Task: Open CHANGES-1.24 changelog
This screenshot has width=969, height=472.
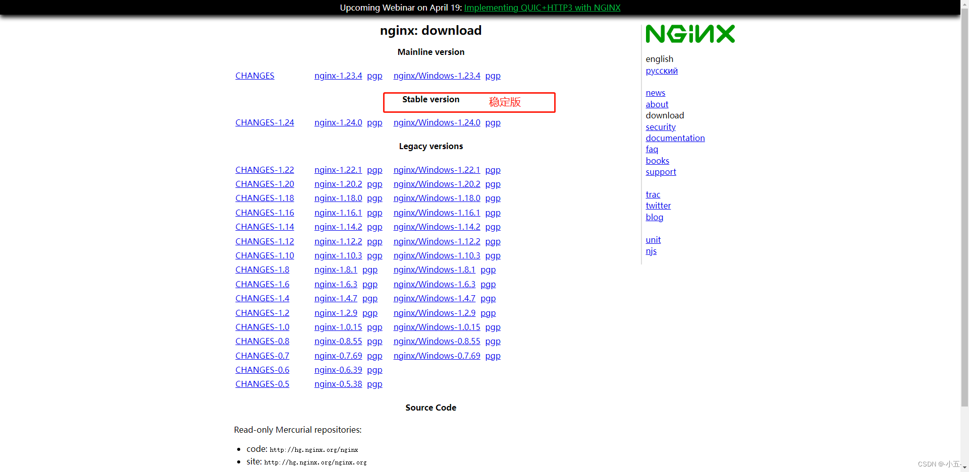Action: click(264, 122)
